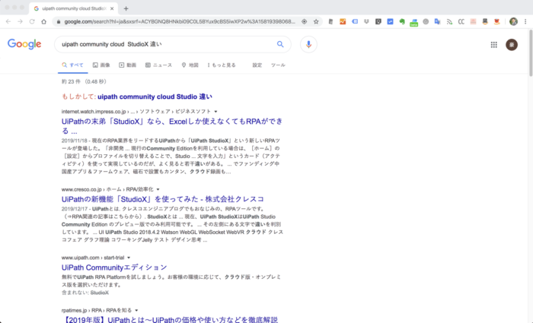Open the orange analytics chart extension

tap(343, 21)
